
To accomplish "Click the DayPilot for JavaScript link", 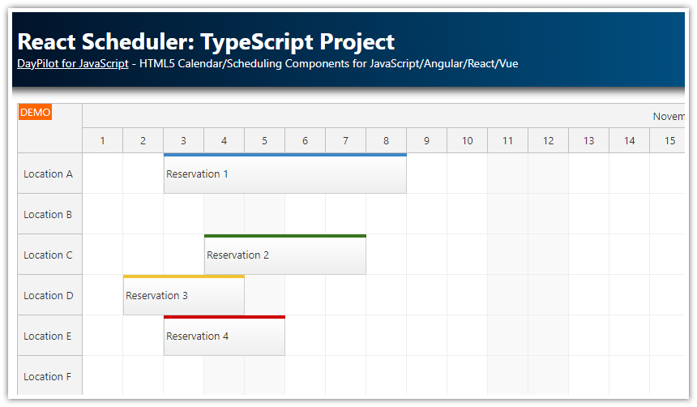I will click(72, 63).
